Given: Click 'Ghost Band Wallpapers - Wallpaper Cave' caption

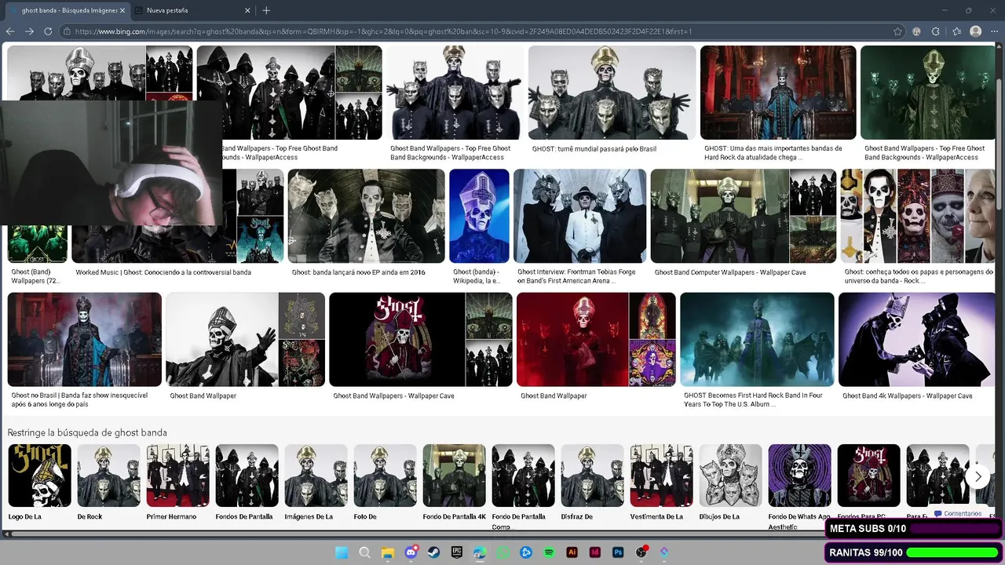Looking at the screenshot, I should 393,395.
